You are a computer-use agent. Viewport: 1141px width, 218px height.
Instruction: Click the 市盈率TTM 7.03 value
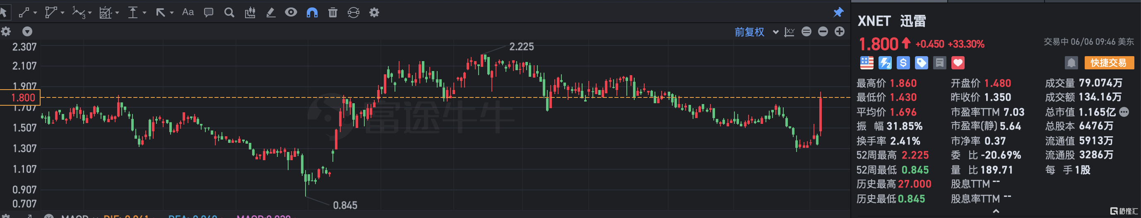1014,112
